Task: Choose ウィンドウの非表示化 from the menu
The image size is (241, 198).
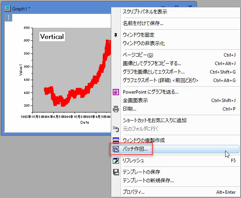Action: click(175, 44)
